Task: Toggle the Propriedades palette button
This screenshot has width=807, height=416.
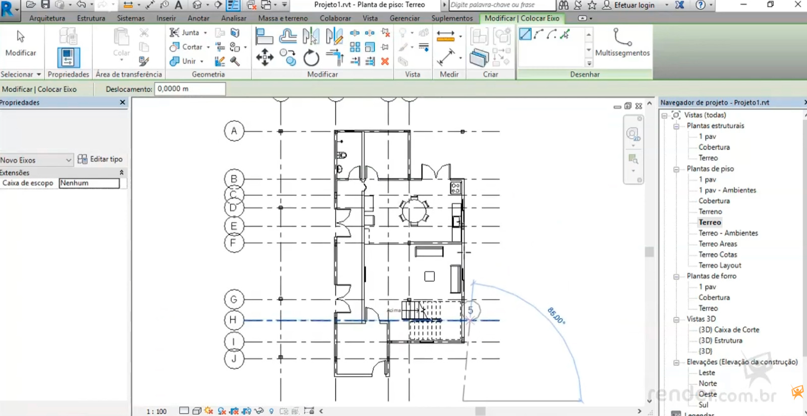Action: (68, 57)
